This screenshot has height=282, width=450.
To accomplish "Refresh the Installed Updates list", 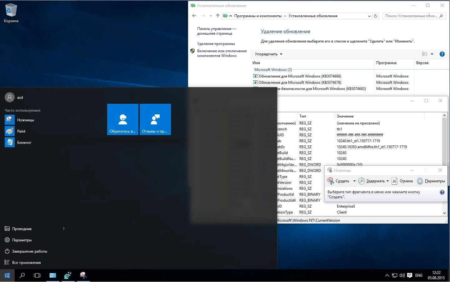I will coord(376,16).
